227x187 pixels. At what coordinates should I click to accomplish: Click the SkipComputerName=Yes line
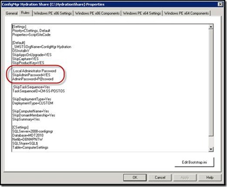(30, 111)
